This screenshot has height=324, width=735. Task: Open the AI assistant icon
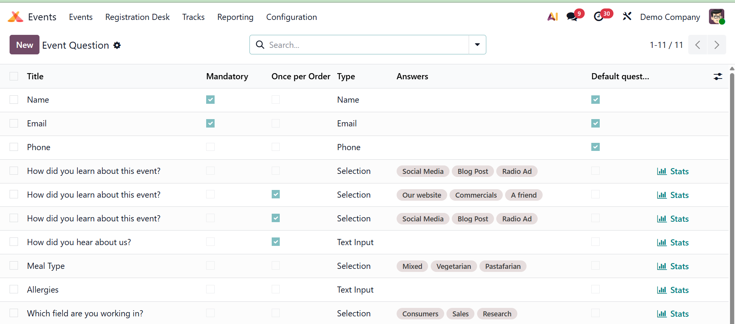pos(552,17)
